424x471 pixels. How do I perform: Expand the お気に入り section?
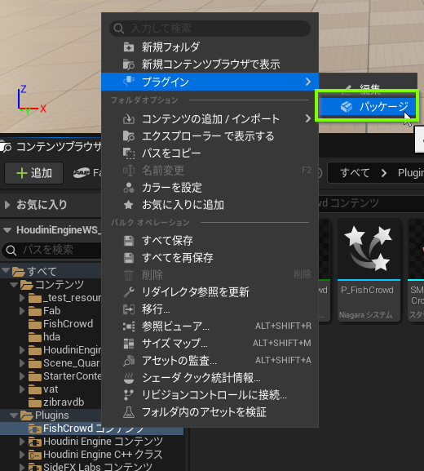point(7,205)
